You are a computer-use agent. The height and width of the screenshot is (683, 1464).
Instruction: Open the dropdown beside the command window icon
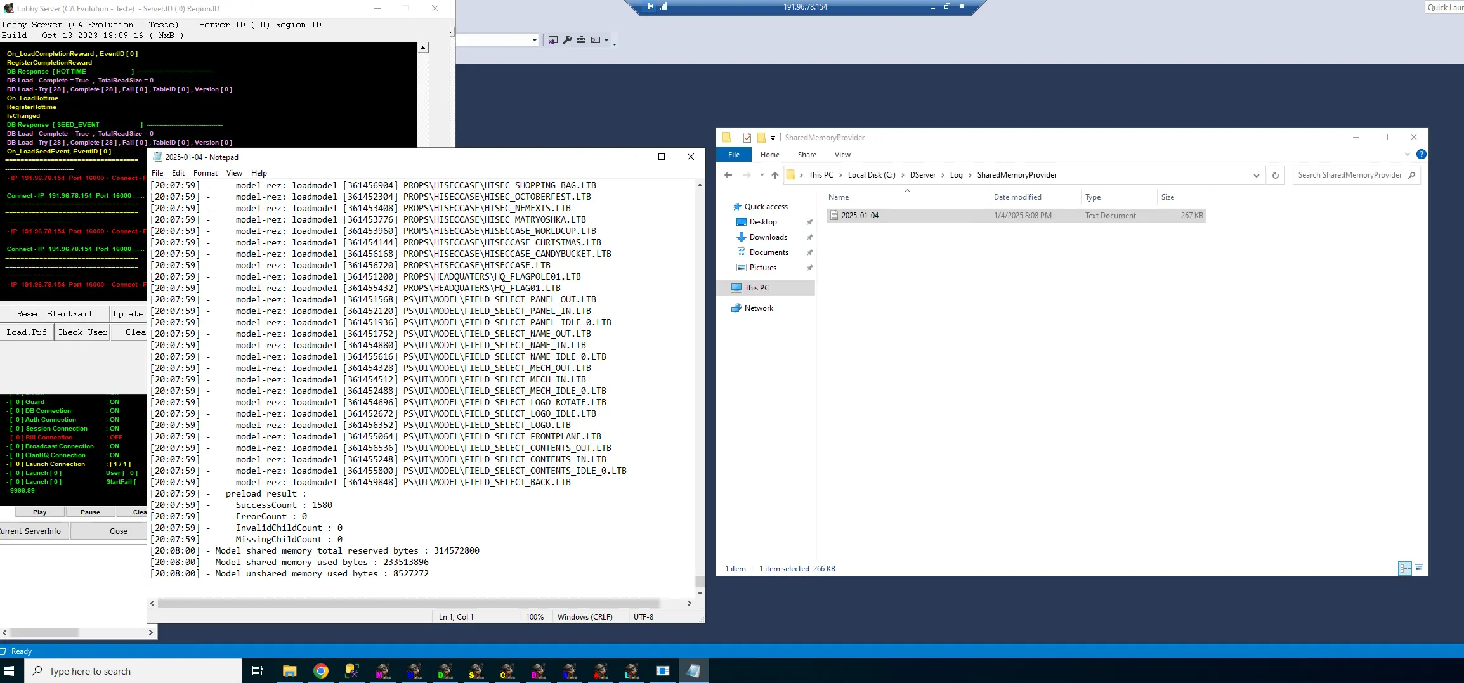pyautogui.click(x=606, y=40)
